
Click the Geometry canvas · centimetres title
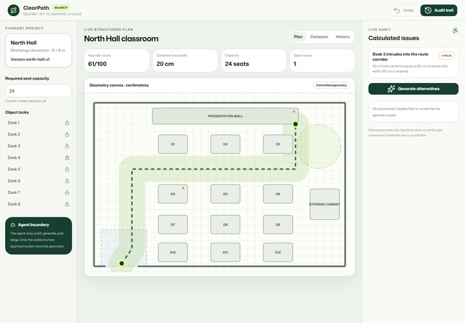(119, 85)
